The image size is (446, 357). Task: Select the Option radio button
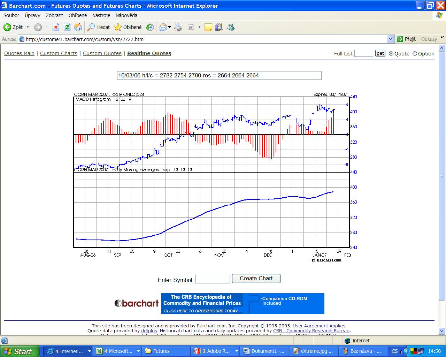415,54
